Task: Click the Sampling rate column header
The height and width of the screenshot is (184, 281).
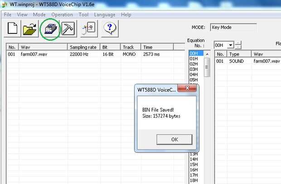Action: click(x=83, y=47)
